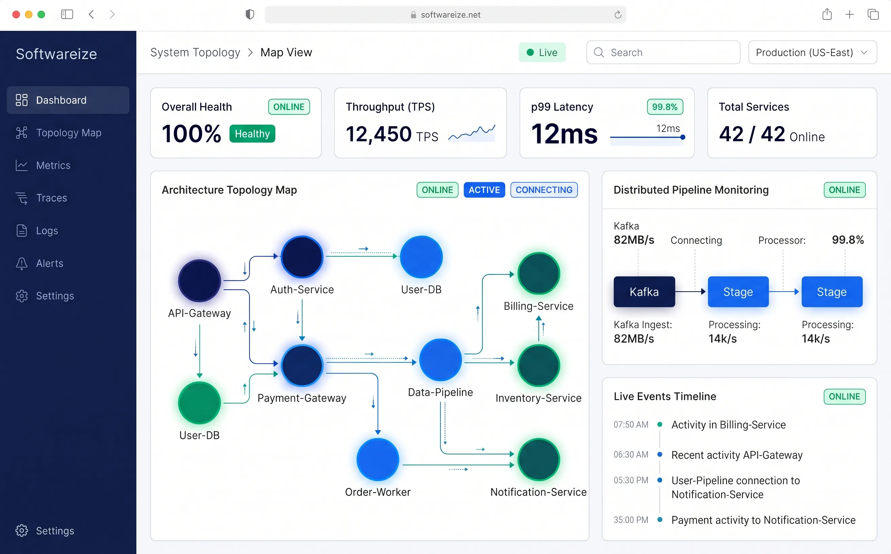Select the API-Gateway node
The image size is (891, 554).
(199, 281)
